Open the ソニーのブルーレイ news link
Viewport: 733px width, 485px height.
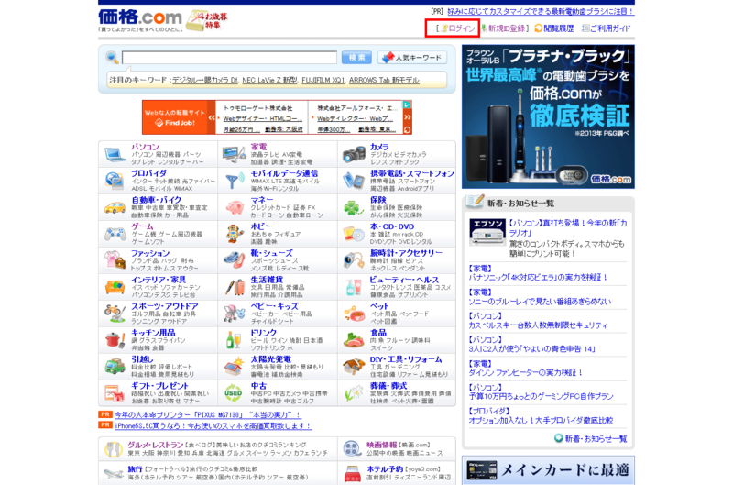coord(540,302)
